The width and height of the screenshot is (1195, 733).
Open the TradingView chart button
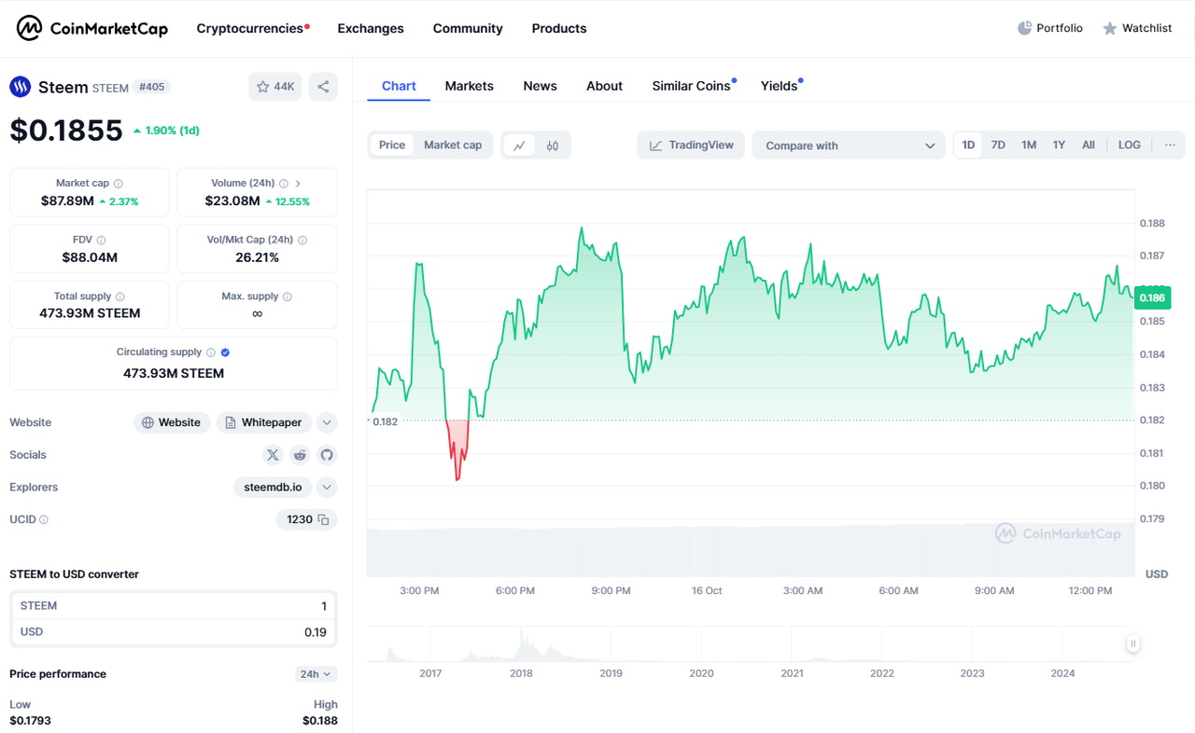tap(691, 145)
